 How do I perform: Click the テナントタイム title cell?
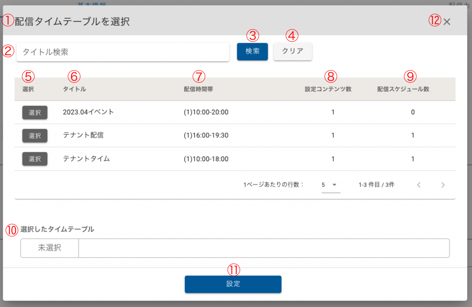click(x=86, y=159)
